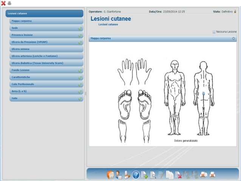This screenshot has height=181, width=241.
Task: Open the Fondo Lesione sidebar item
Action: coord(46,70)
